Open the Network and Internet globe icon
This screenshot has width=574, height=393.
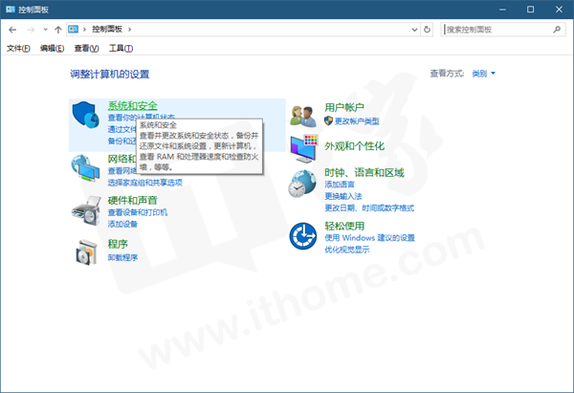click(85, 170)
